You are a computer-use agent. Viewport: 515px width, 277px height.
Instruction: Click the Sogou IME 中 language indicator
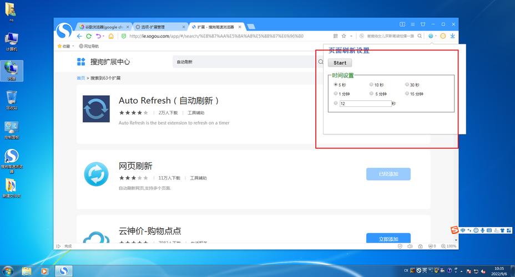pyautogui.click(x=463, y=230)
